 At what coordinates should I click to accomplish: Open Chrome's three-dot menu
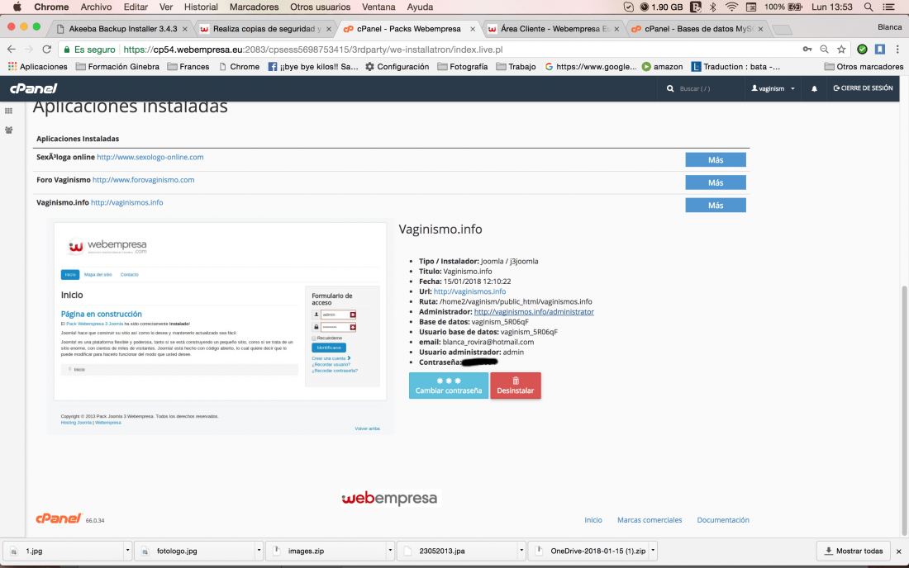(897, 50)
